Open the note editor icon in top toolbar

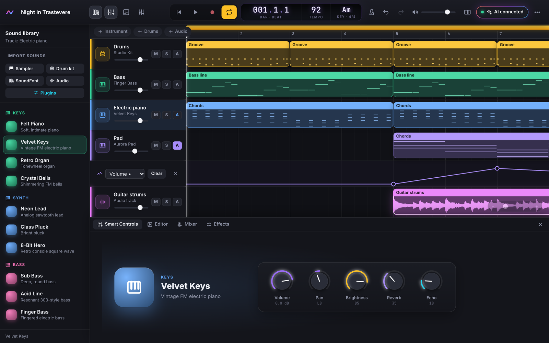pos(126,12)
